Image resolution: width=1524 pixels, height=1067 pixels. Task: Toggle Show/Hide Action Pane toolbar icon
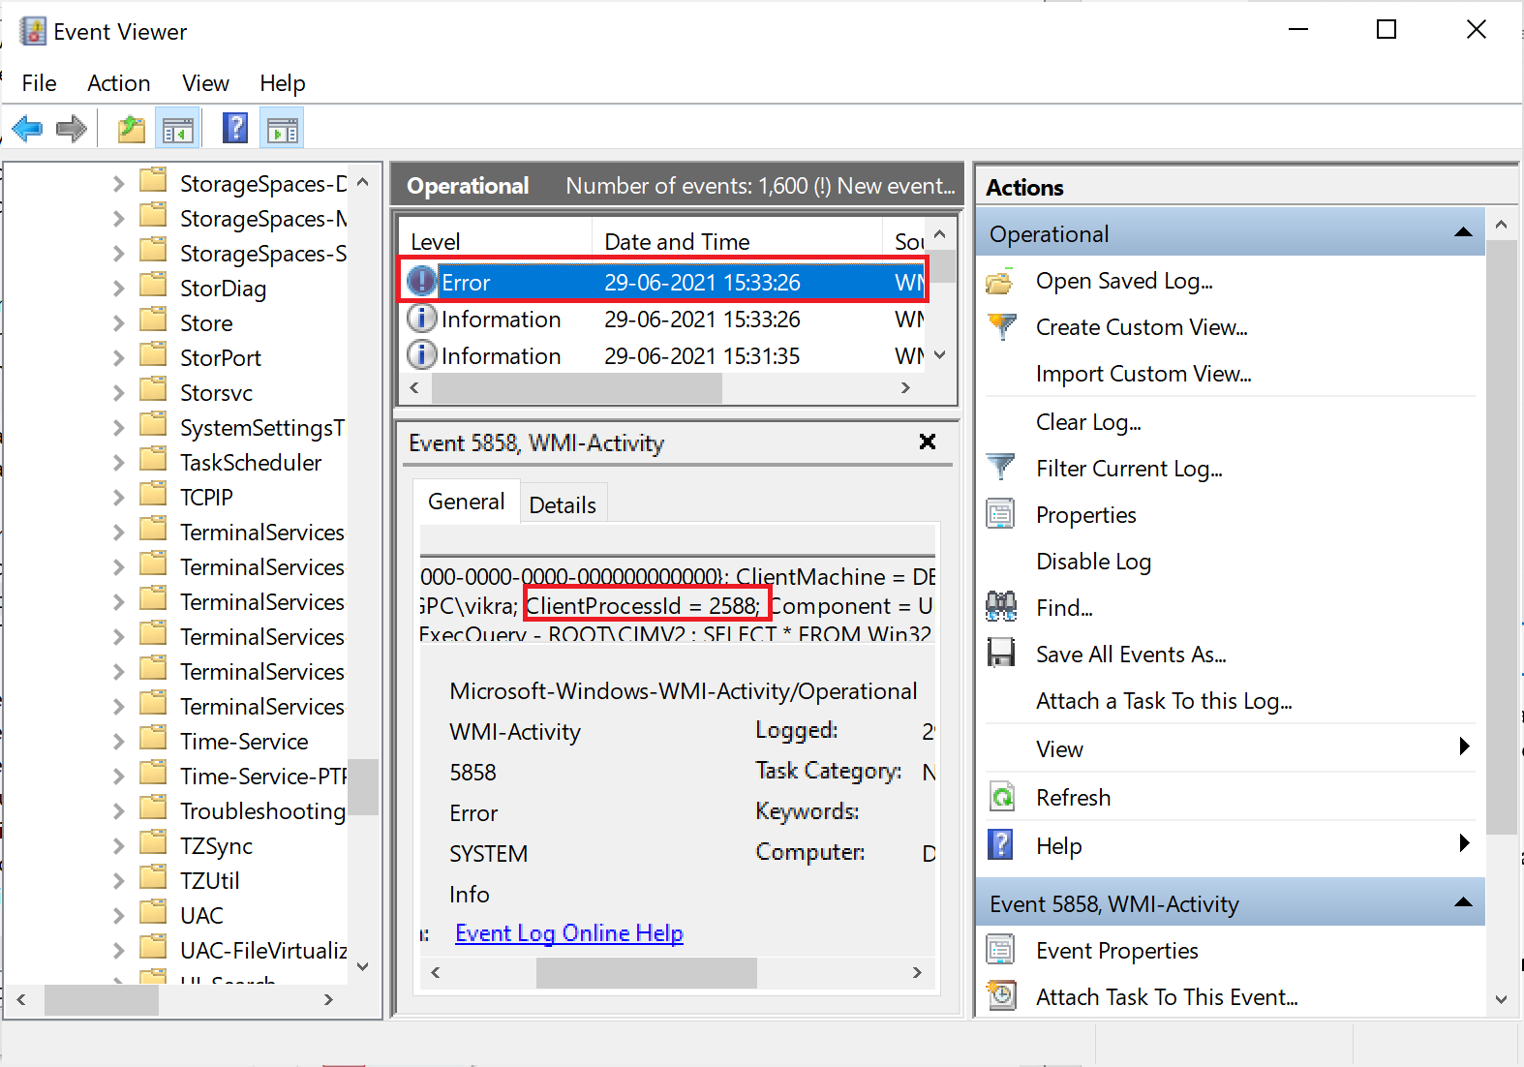(282, 129)
